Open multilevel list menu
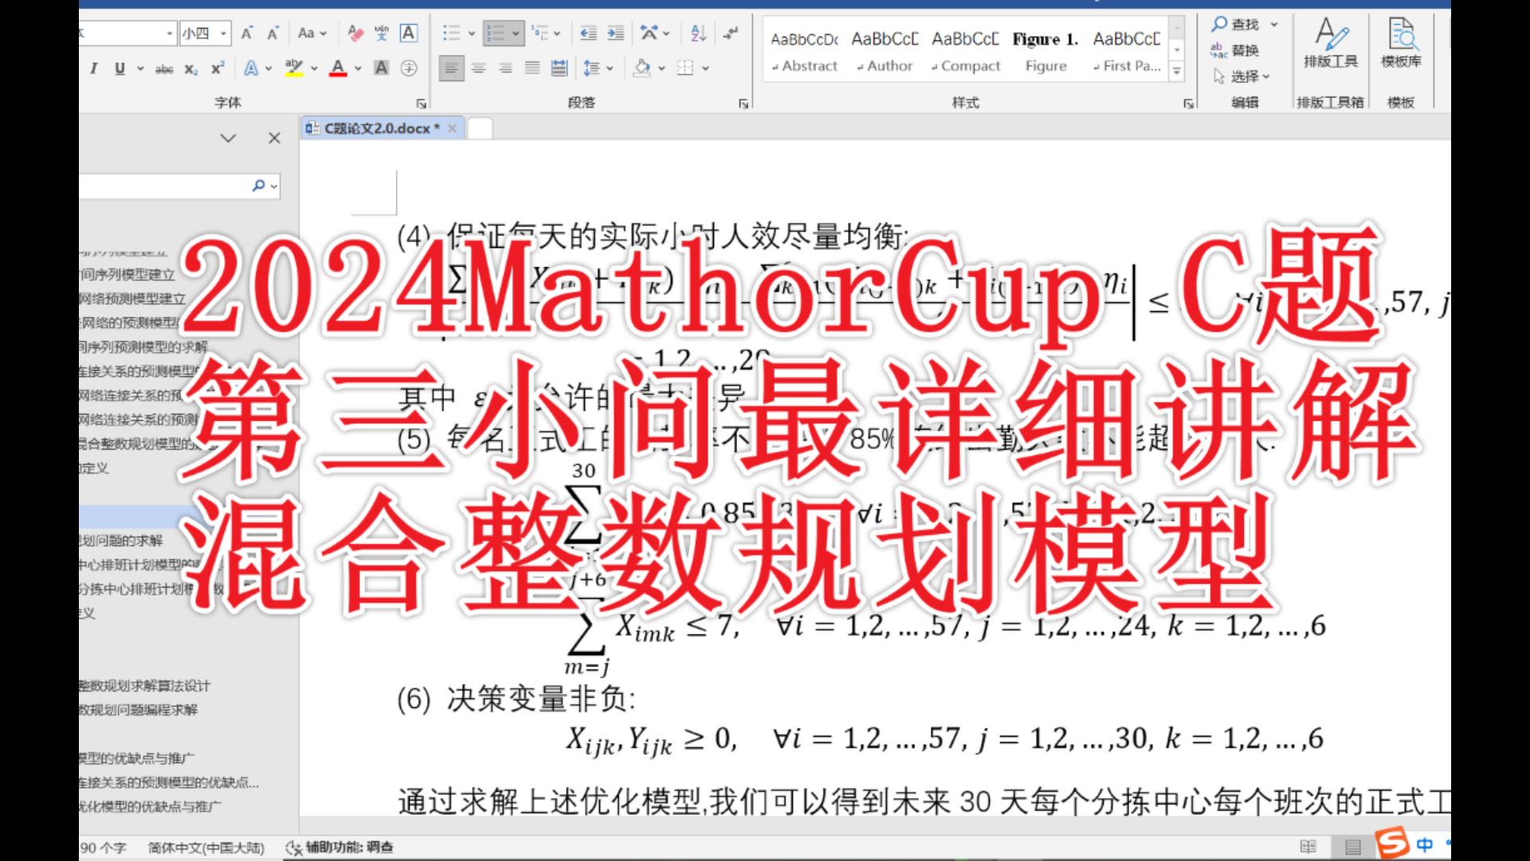The height and width of the screenshot is (861, 1530). [545, 33]
